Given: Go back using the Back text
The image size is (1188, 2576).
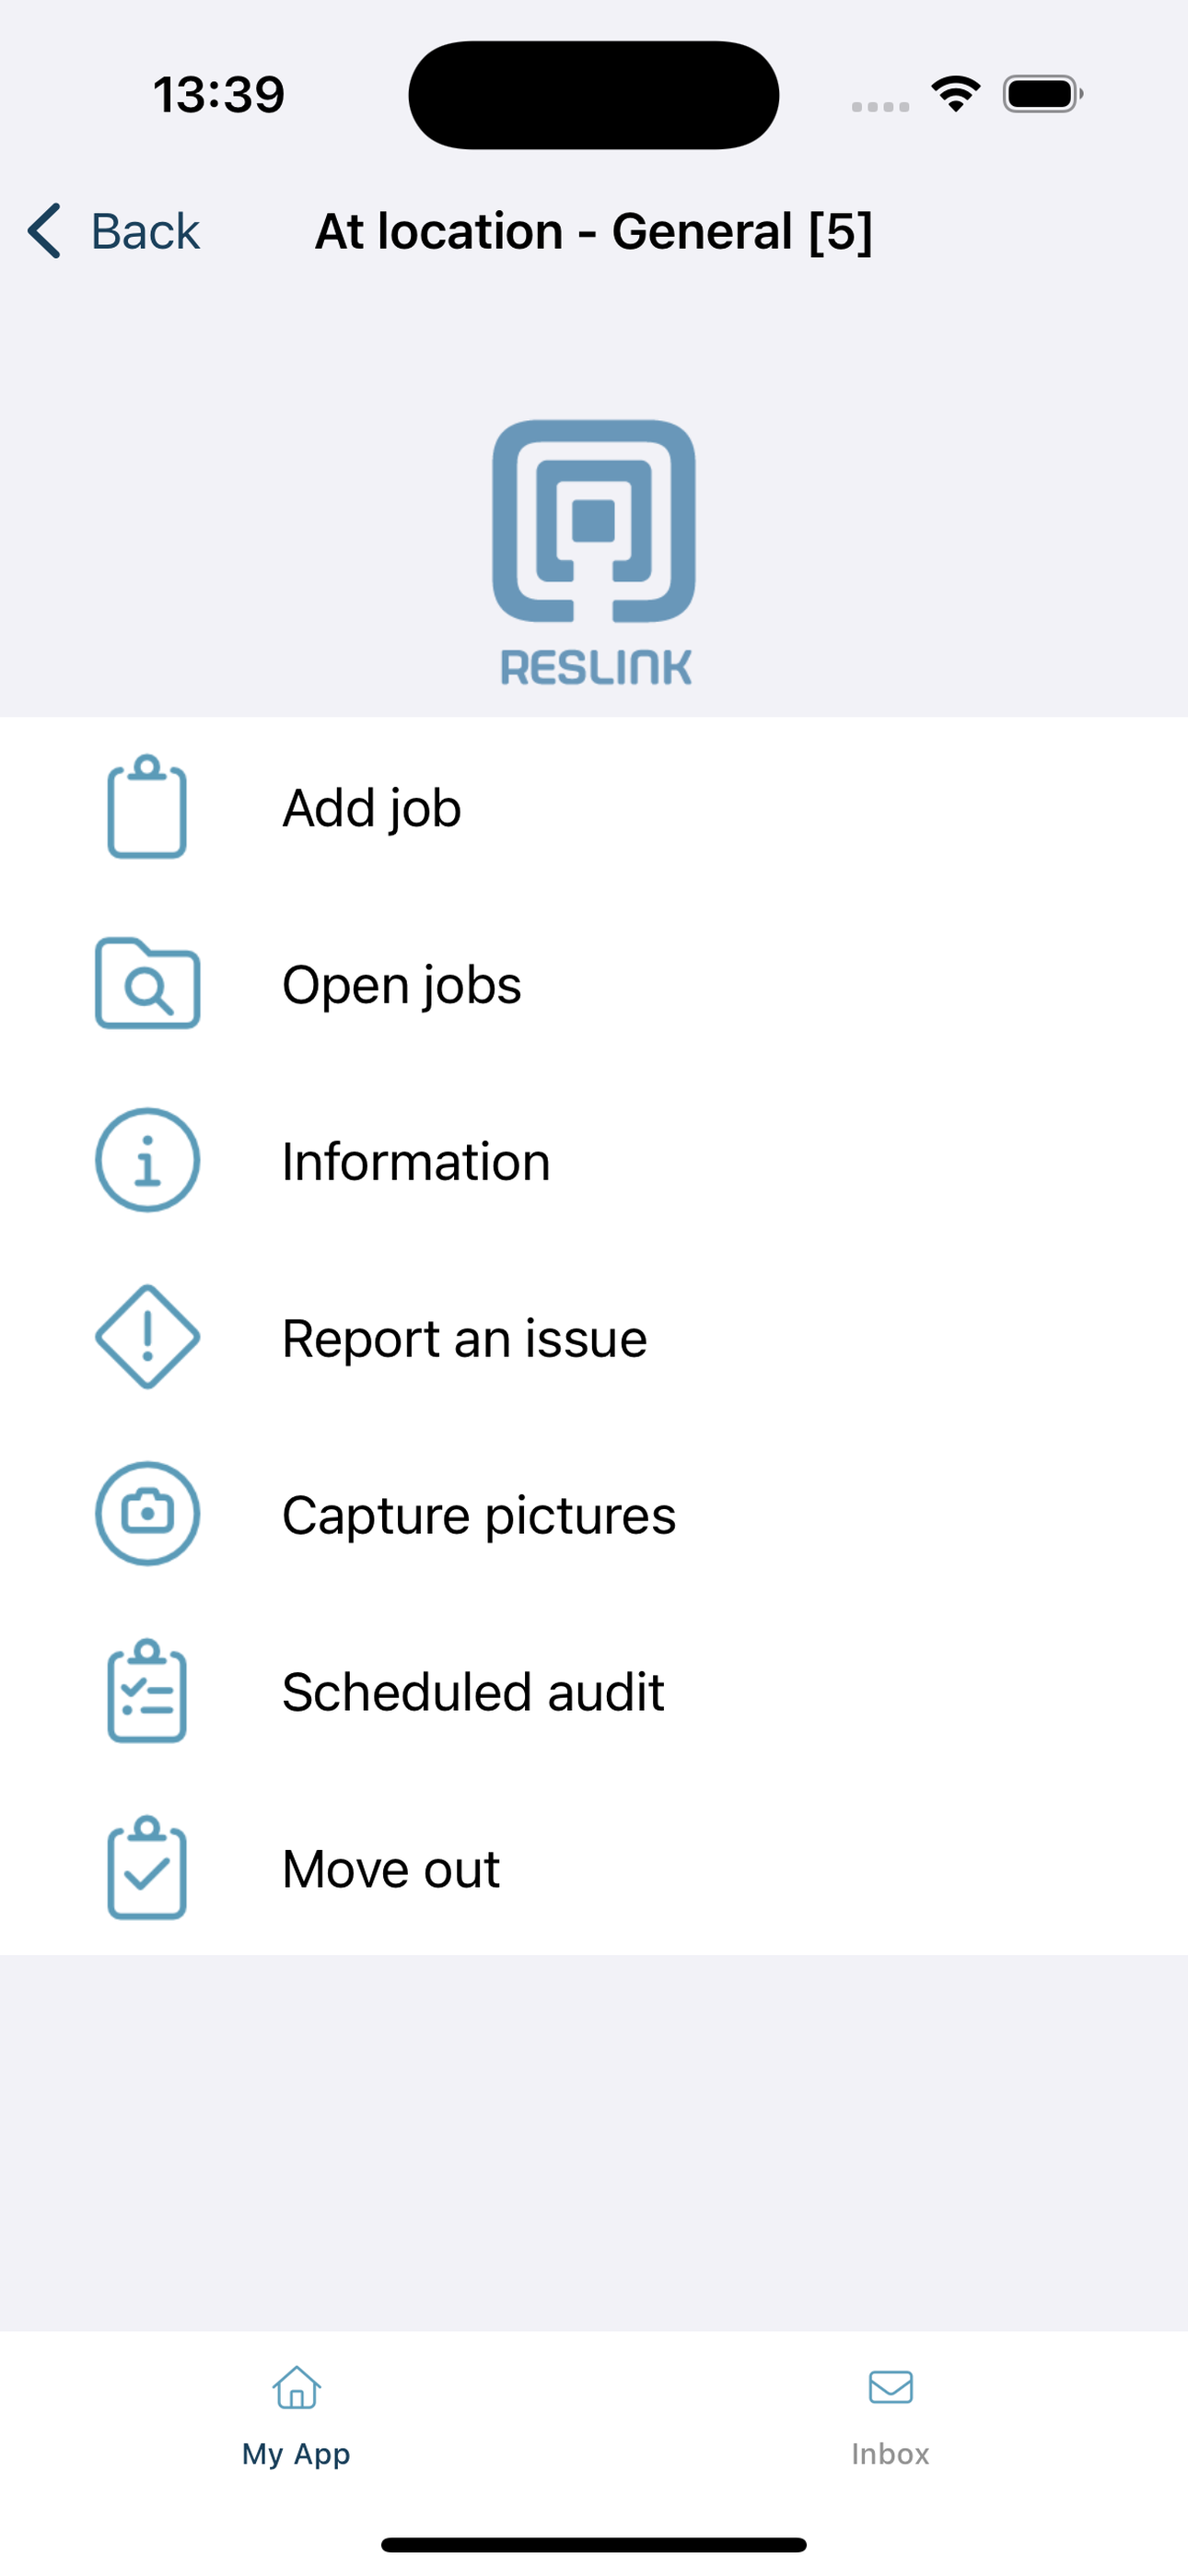Looking at the screenshot, I should (x=145, y=231).
